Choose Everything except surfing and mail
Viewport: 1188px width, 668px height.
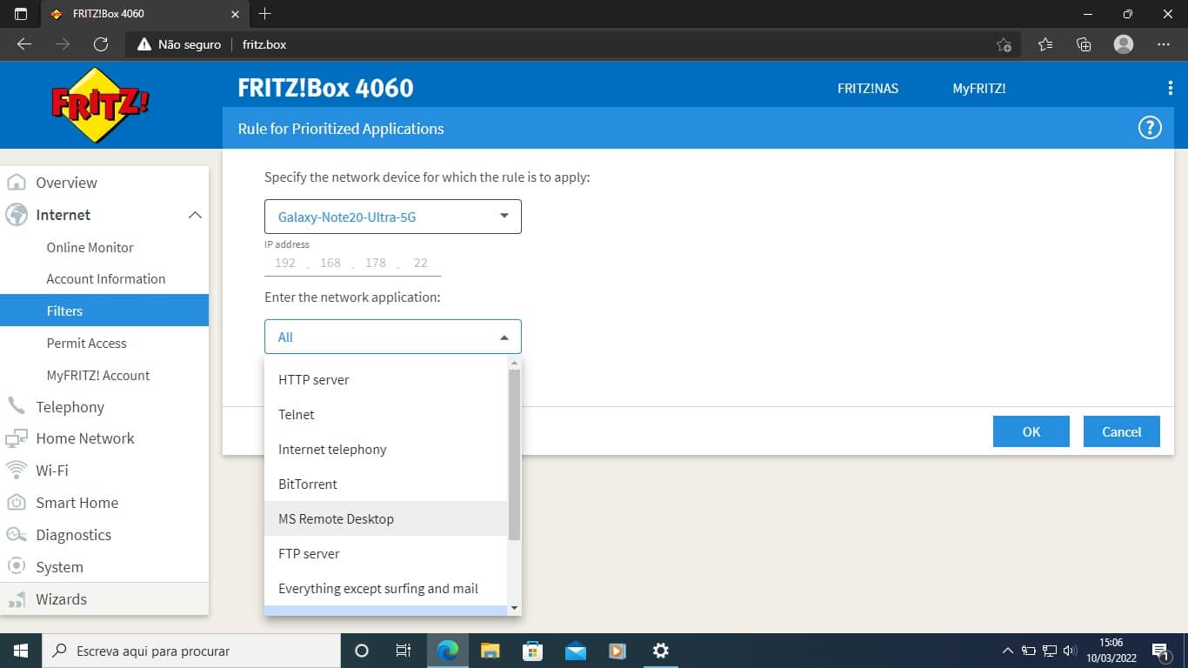tap(386, 588)
